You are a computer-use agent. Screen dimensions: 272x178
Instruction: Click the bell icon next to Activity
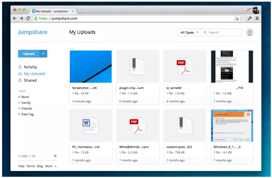(x=20, y=67)
